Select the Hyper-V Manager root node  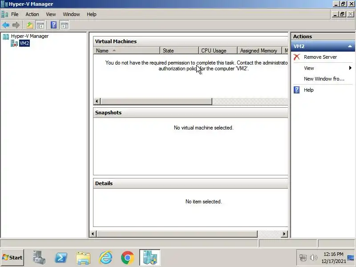click(x=29, y=36)
